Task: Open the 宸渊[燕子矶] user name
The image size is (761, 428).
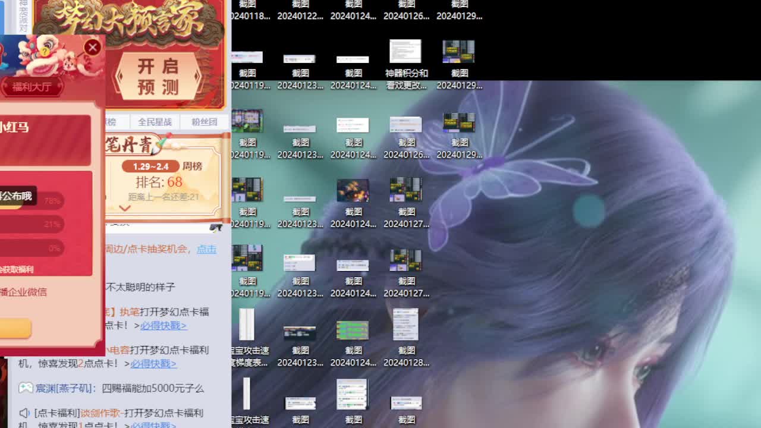Action: (x=65, y=388)
